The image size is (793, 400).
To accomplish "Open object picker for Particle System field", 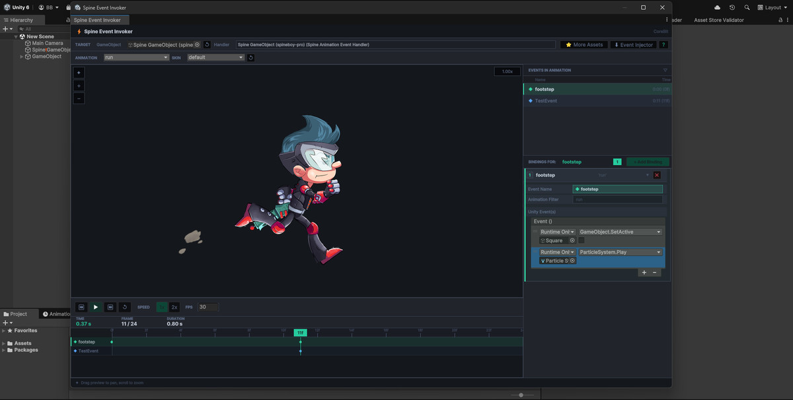I will tap(572, 261).
